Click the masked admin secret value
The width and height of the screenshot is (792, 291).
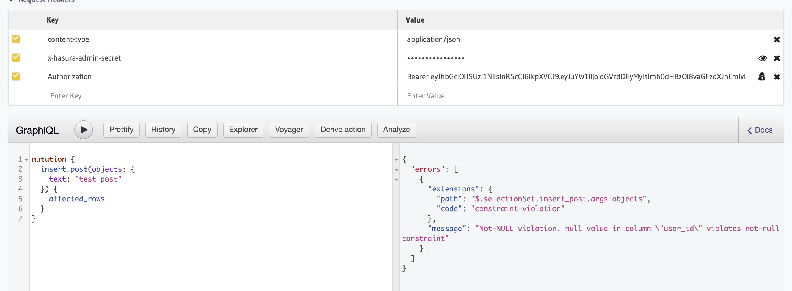(x=435, y=58)
